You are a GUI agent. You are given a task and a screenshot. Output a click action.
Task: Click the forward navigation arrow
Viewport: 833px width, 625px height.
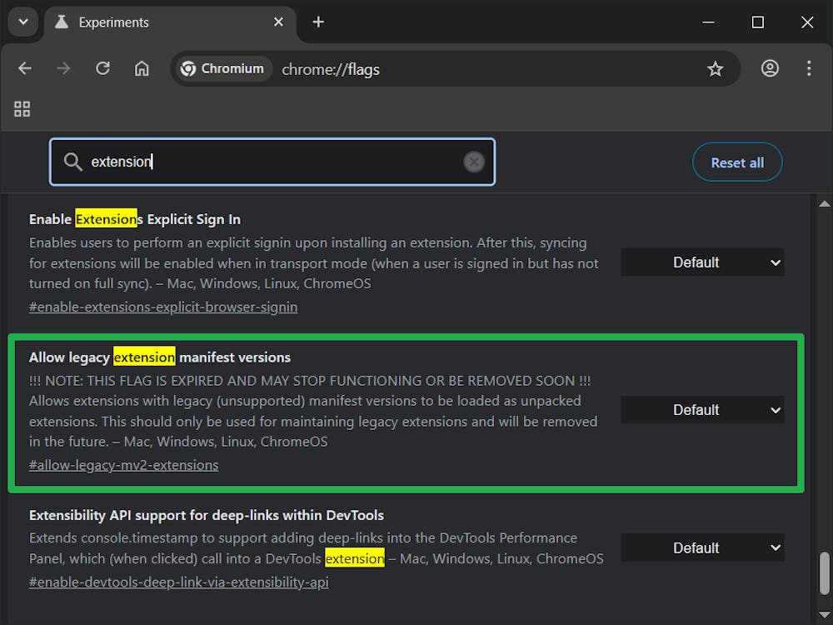click(x=63, y=68)
